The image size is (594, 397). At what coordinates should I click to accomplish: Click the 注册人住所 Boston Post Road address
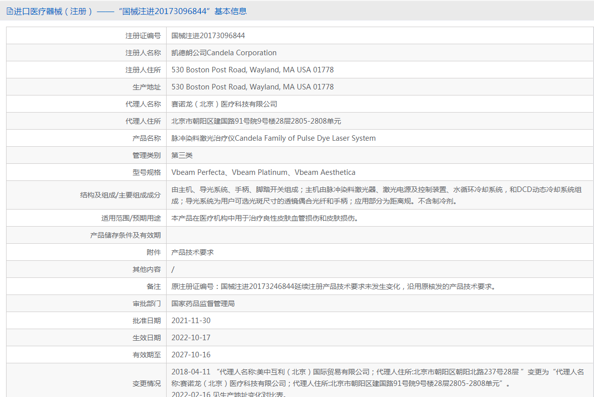[252, 70]
